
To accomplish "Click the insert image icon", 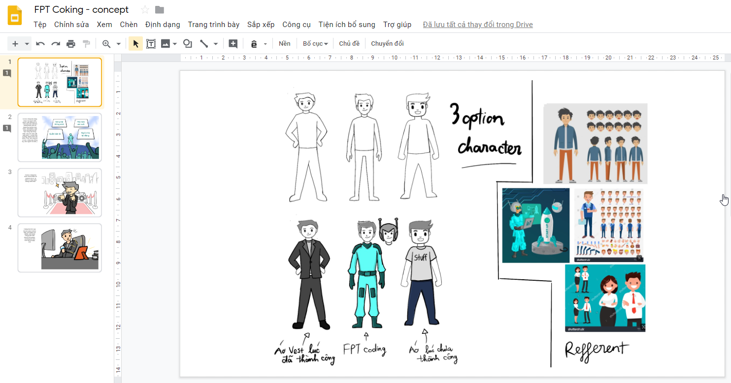I will (166, 44).
